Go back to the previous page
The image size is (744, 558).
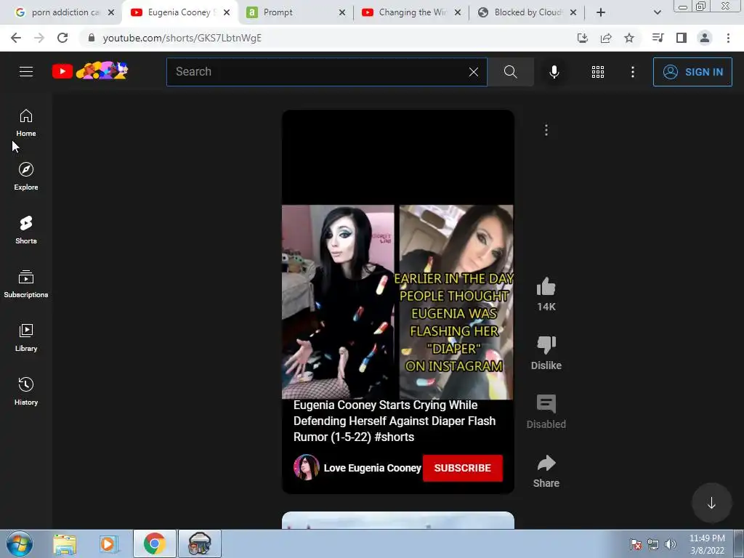click(x=16, y=38)
